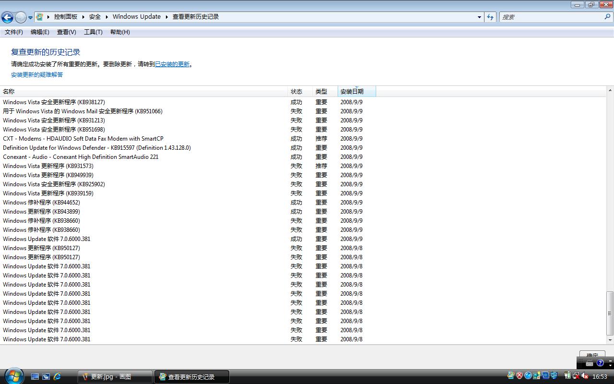Image resolution: width=614 pixels, height=384 pixels.
Task: Refresh the page with the refresh icon
Action: 490,17
